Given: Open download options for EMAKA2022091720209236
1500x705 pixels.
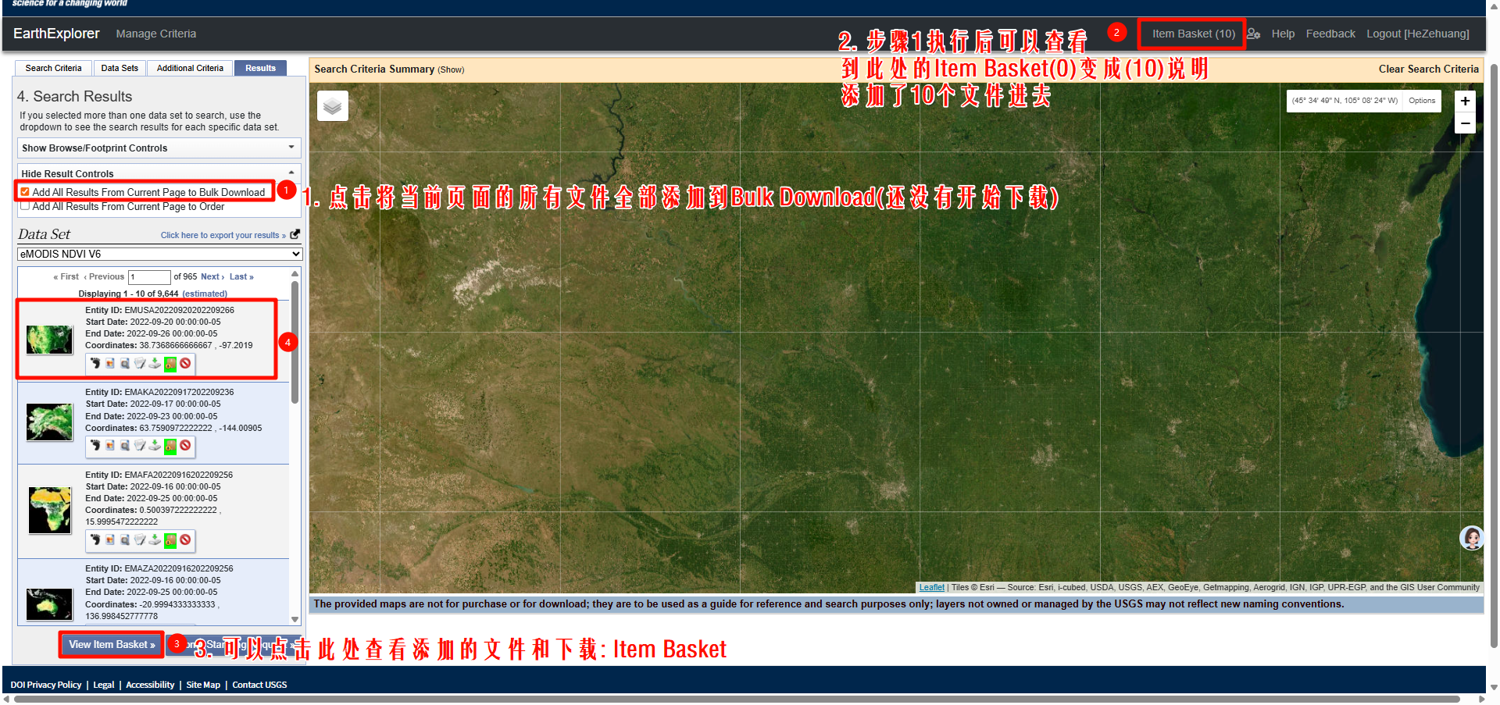Looking at the screenshot, I should pyautogui.click(x=155, y=445).
